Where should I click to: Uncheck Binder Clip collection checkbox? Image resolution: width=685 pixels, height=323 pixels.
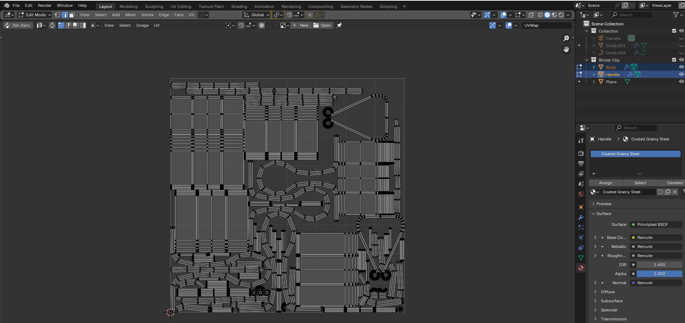674,60
